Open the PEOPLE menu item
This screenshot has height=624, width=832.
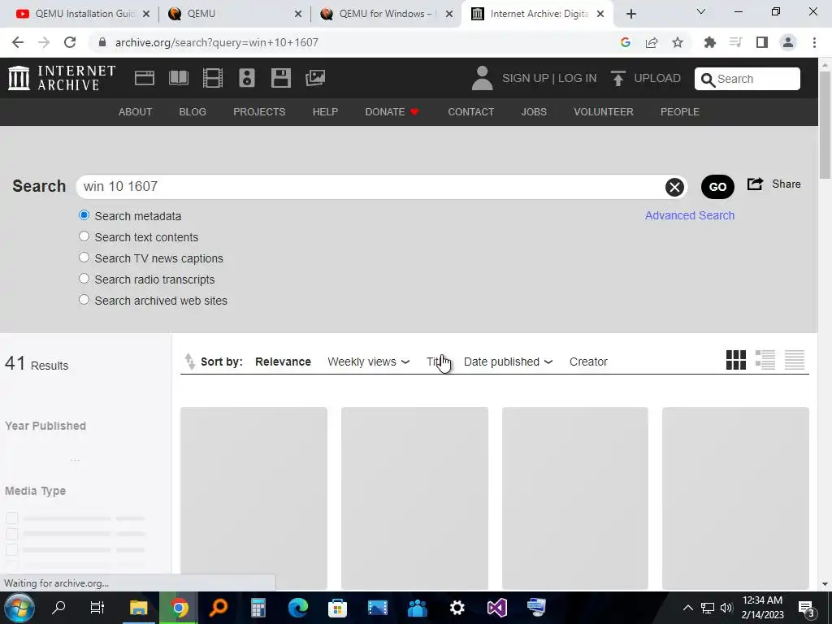tap(680, 112)
